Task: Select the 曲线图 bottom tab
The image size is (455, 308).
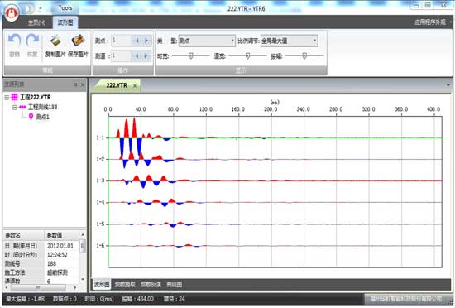Action: [174, 285]
